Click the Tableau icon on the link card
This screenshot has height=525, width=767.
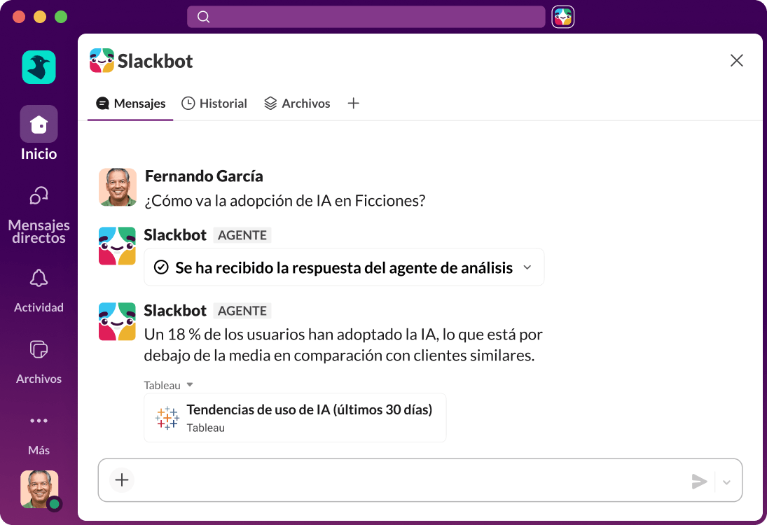pyautogui.click(x=167, y=418)
